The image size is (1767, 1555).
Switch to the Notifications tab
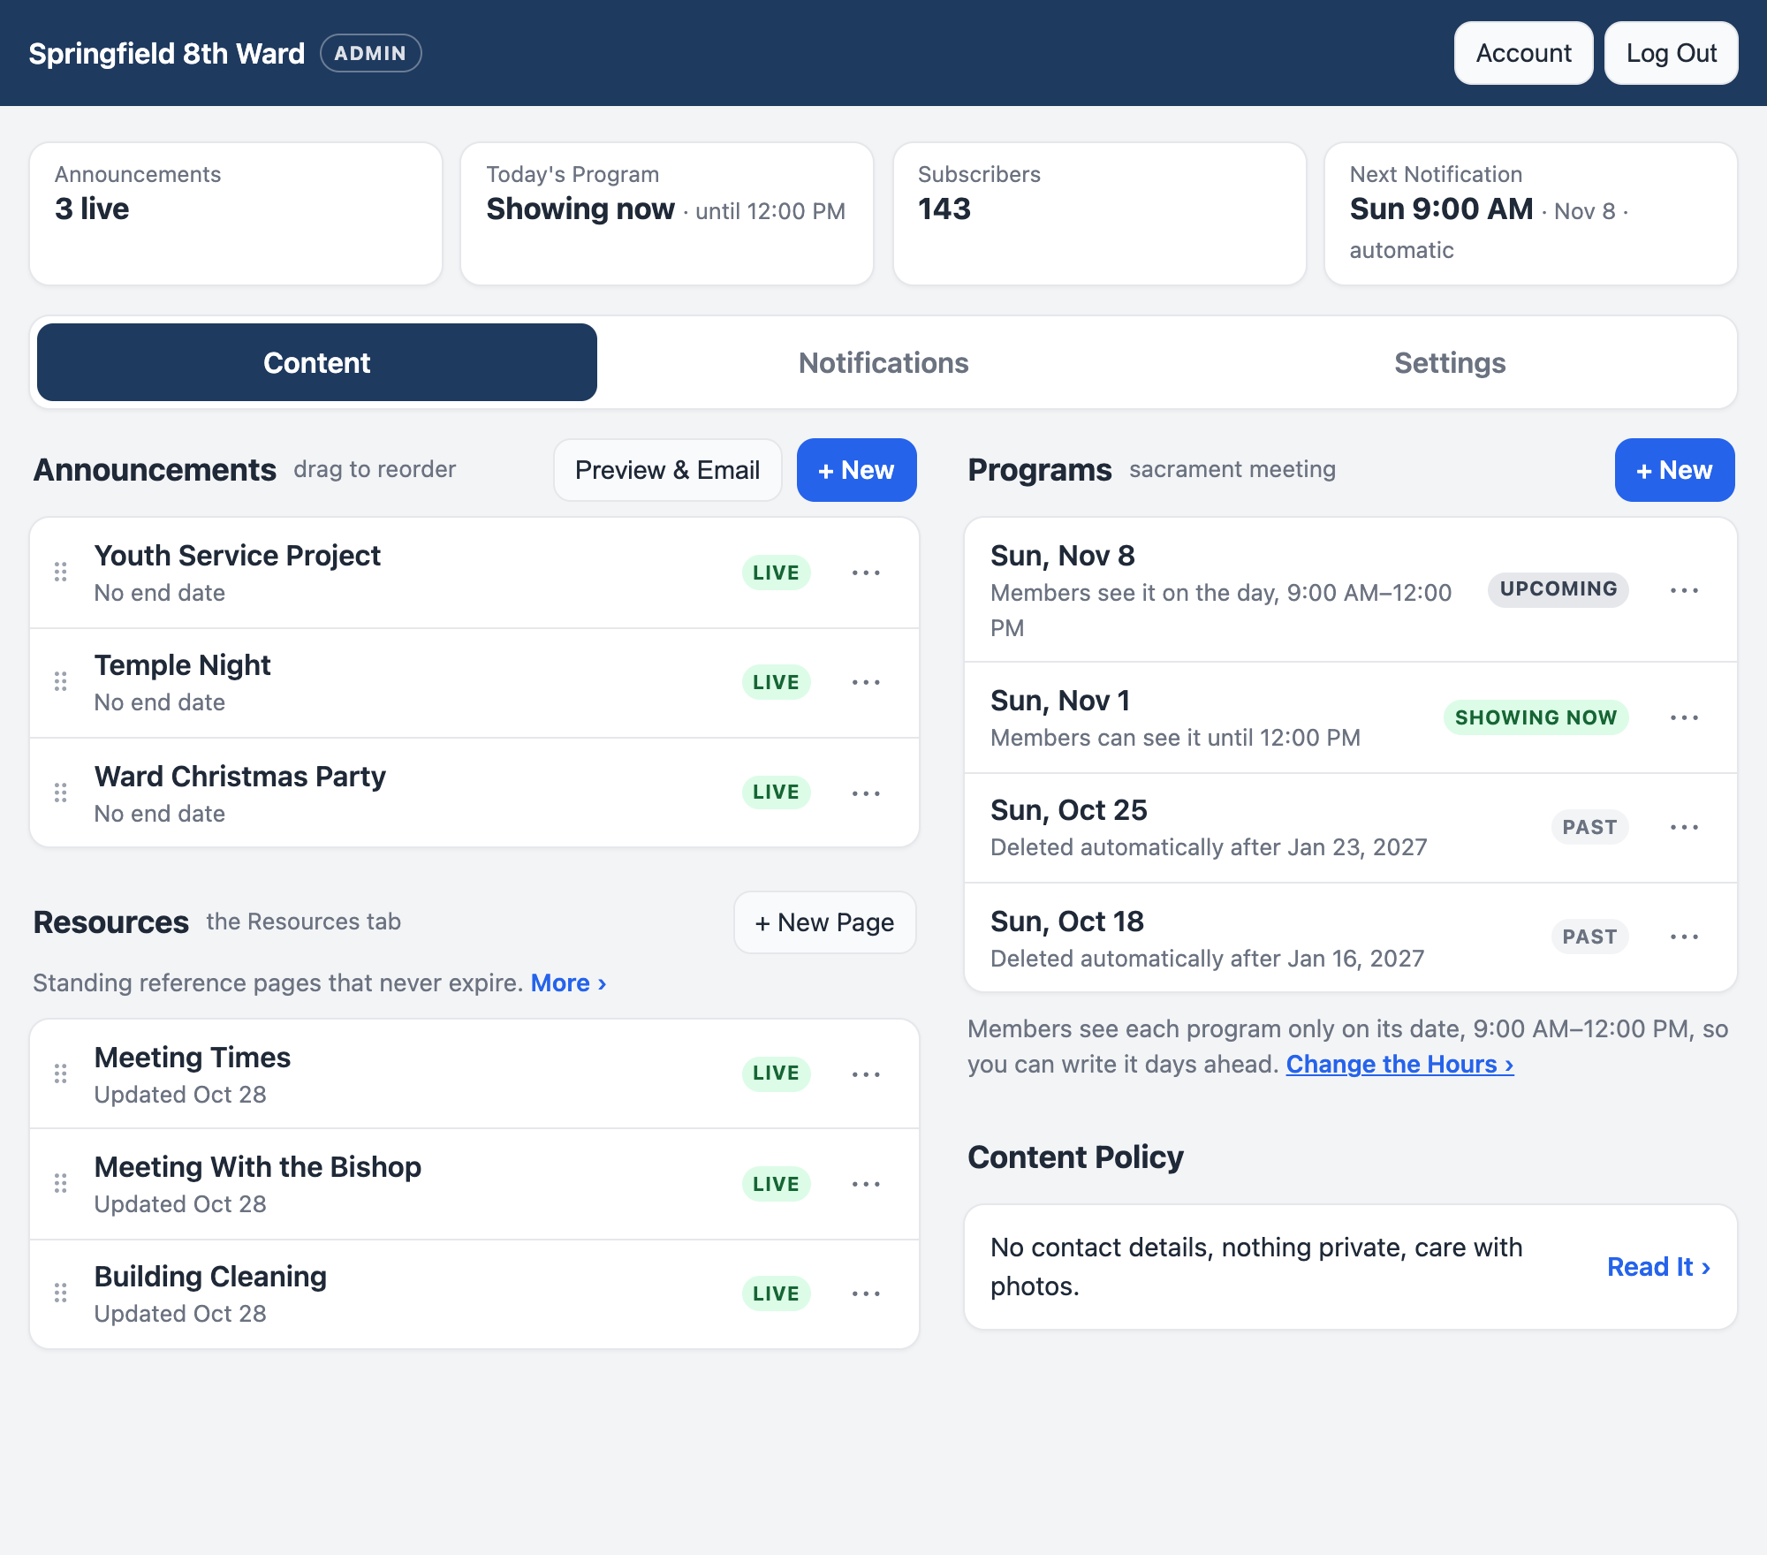pos(883,362)
